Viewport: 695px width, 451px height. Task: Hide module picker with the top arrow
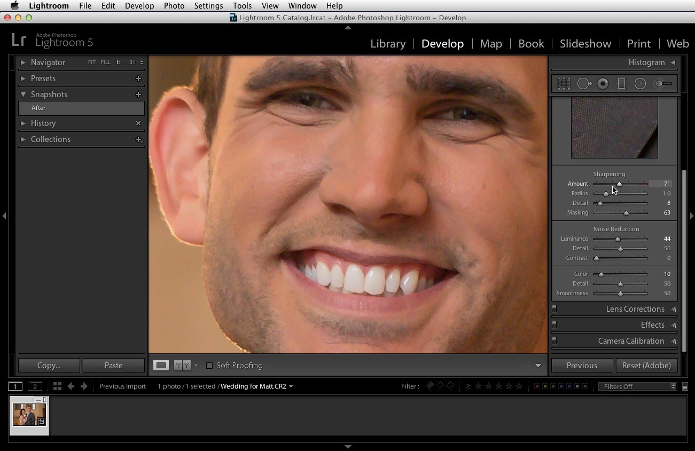348,28
